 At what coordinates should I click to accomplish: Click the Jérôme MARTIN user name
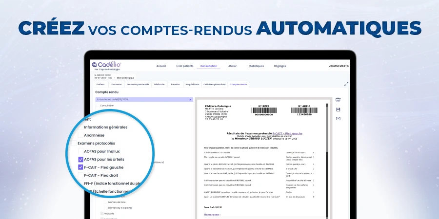[339, 66]
